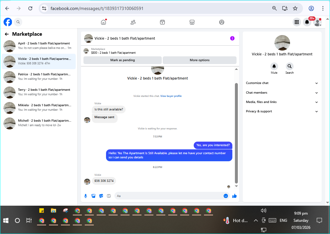The image size is (330, 234).
Task: Click the voice clip microphone icon
Action: 86,196
